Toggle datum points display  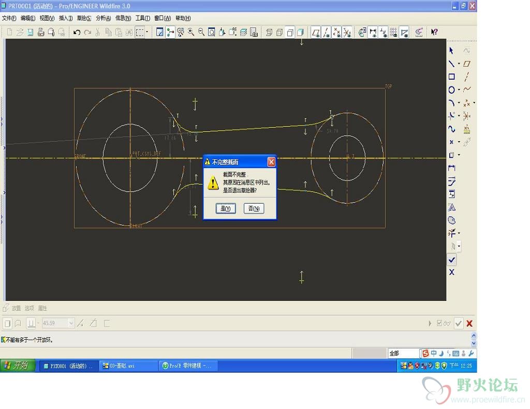(x=336, y=33)
